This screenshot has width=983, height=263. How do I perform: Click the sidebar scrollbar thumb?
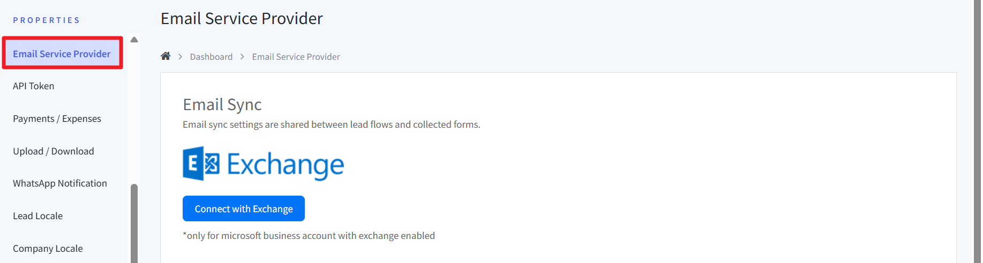click(x=134, y=225)
